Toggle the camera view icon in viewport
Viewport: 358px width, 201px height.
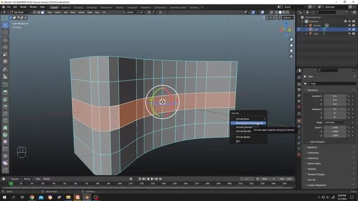(x=291, y=51)
